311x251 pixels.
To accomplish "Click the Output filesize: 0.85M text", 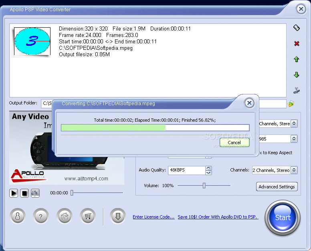I will (x=84, y=55).
